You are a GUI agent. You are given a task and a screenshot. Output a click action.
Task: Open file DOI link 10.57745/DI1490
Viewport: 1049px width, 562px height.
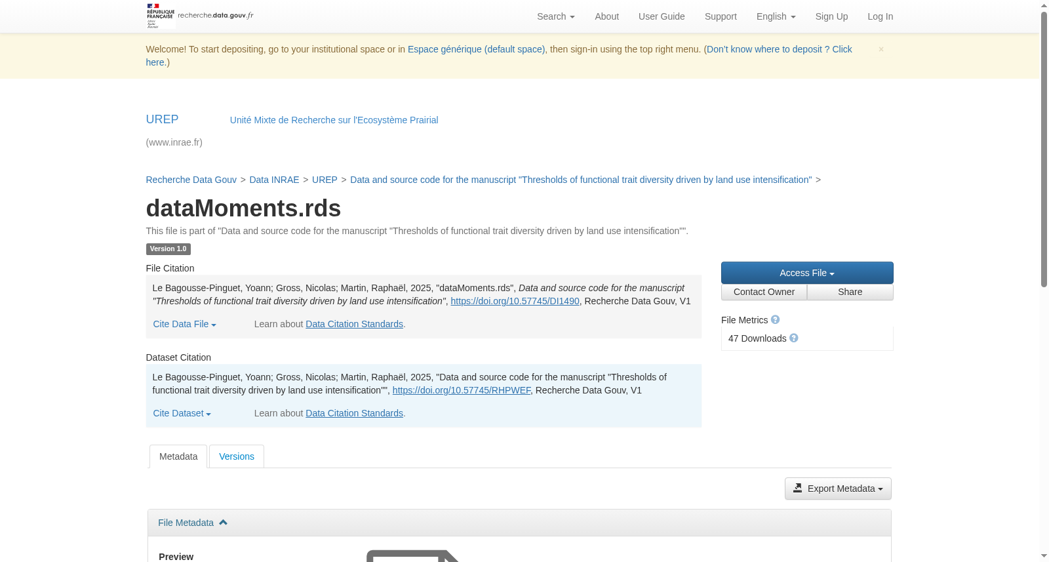click(515, 301)
